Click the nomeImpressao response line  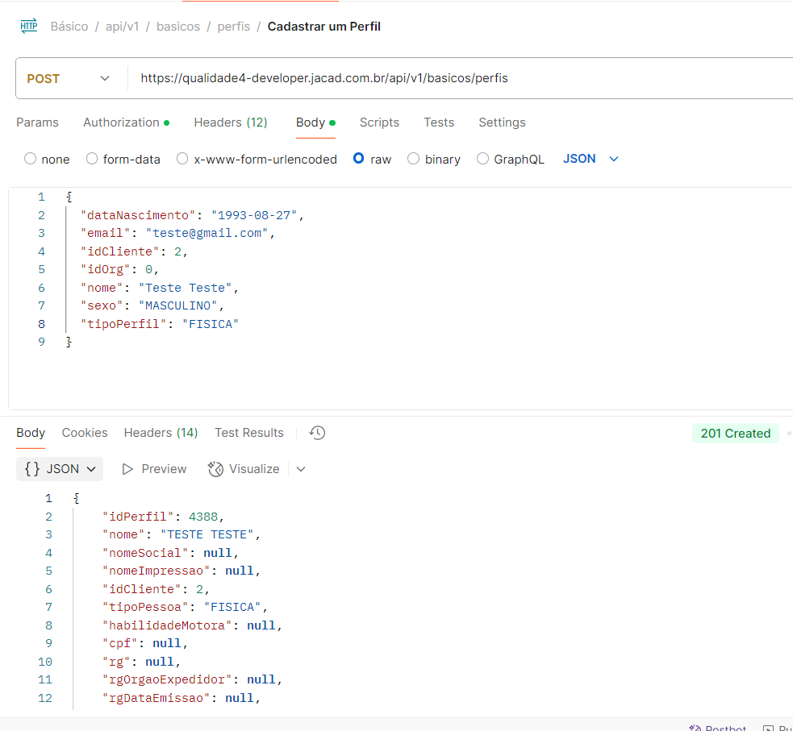click(181, 571)
